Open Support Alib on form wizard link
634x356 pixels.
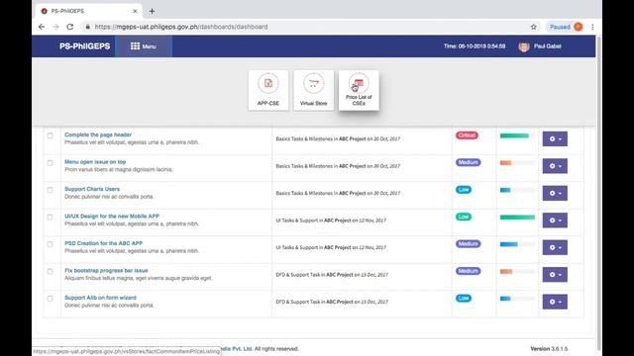(x=100, y=298)
